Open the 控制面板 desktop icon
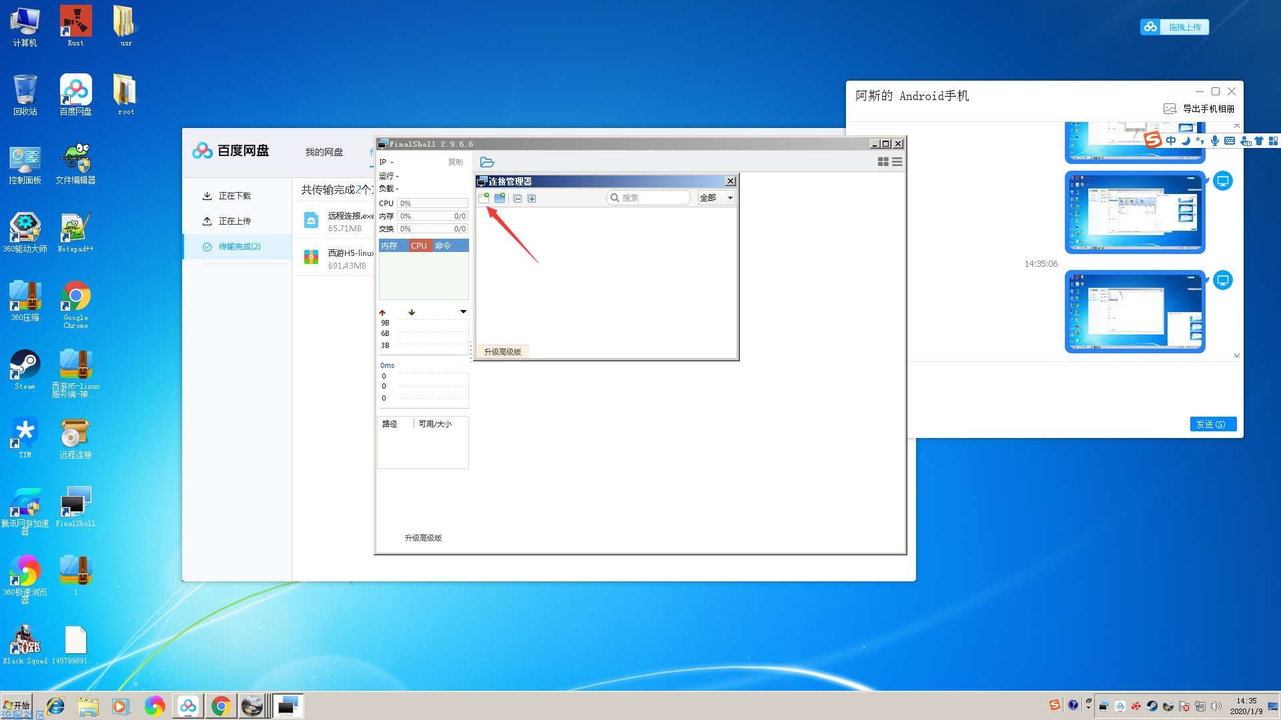Image resolution: width=1281 pixels, height=720 pixels. [25, 164]
